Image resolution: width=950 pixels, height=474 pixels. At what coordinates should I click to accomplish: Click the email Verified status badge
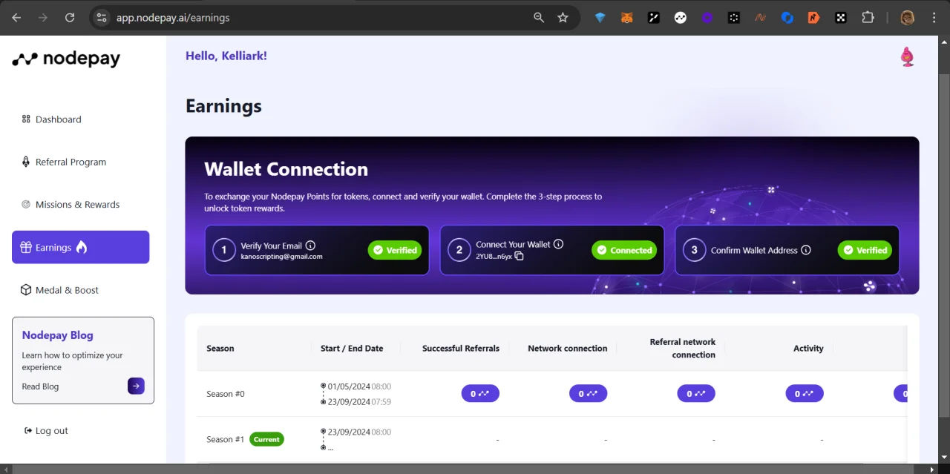395,250
